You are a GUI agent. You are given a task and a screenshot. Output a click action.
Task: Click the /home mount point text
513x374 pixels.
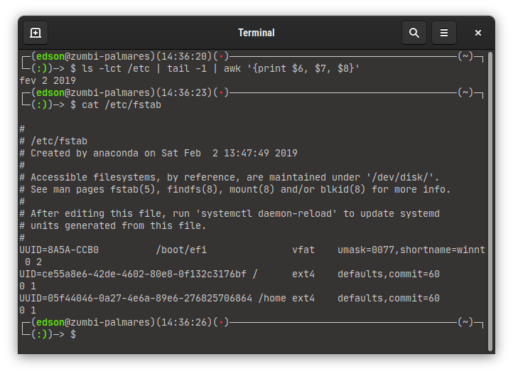(x=272, y=298)
